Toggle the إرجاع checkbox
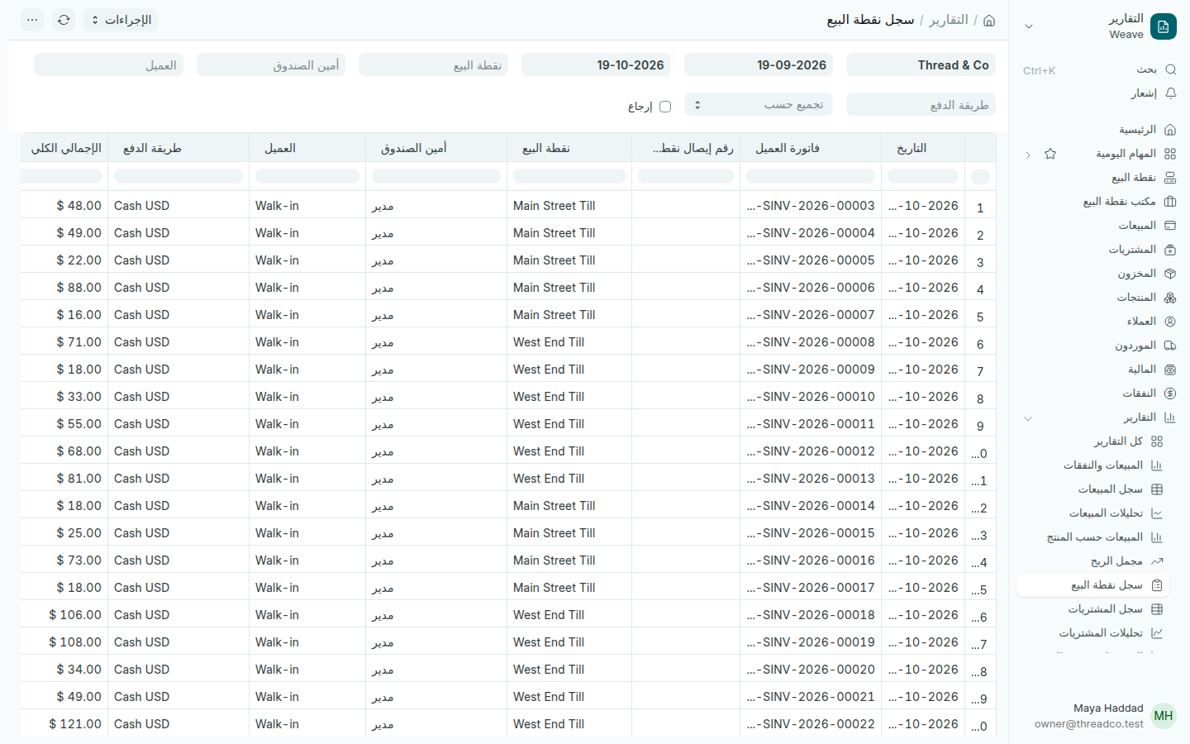Image resolution: width=1190 pixels, height=744 pixels. (665, 107)
